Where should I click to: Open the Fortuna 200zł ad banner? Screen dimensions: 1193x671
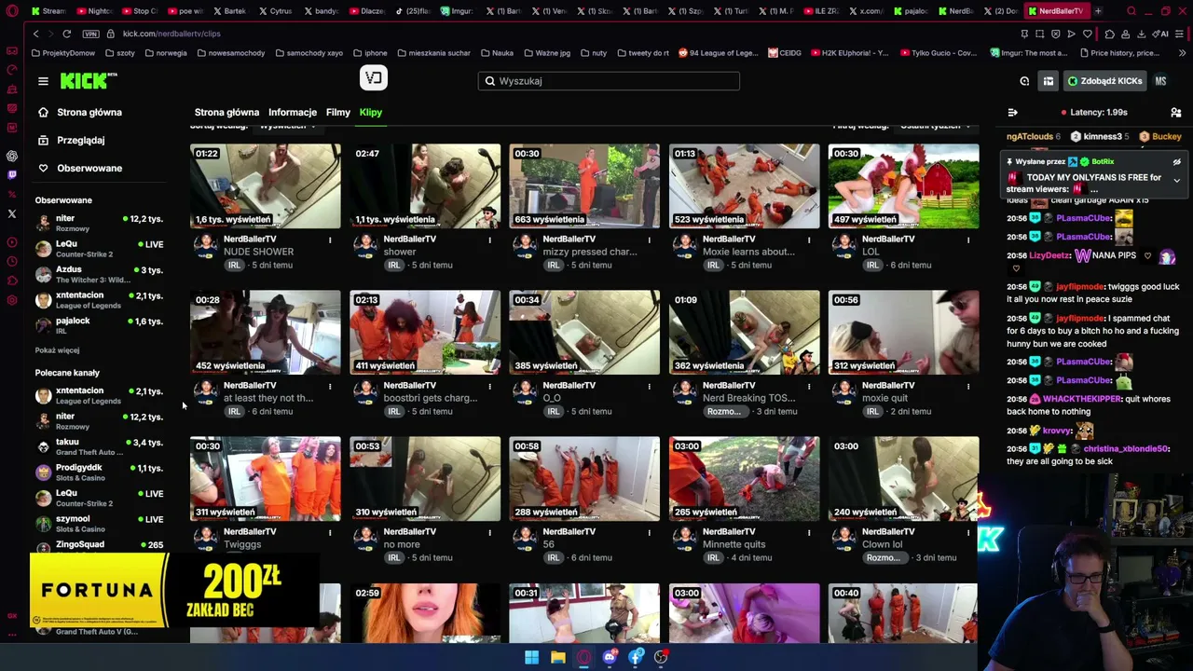pos(173,591)
